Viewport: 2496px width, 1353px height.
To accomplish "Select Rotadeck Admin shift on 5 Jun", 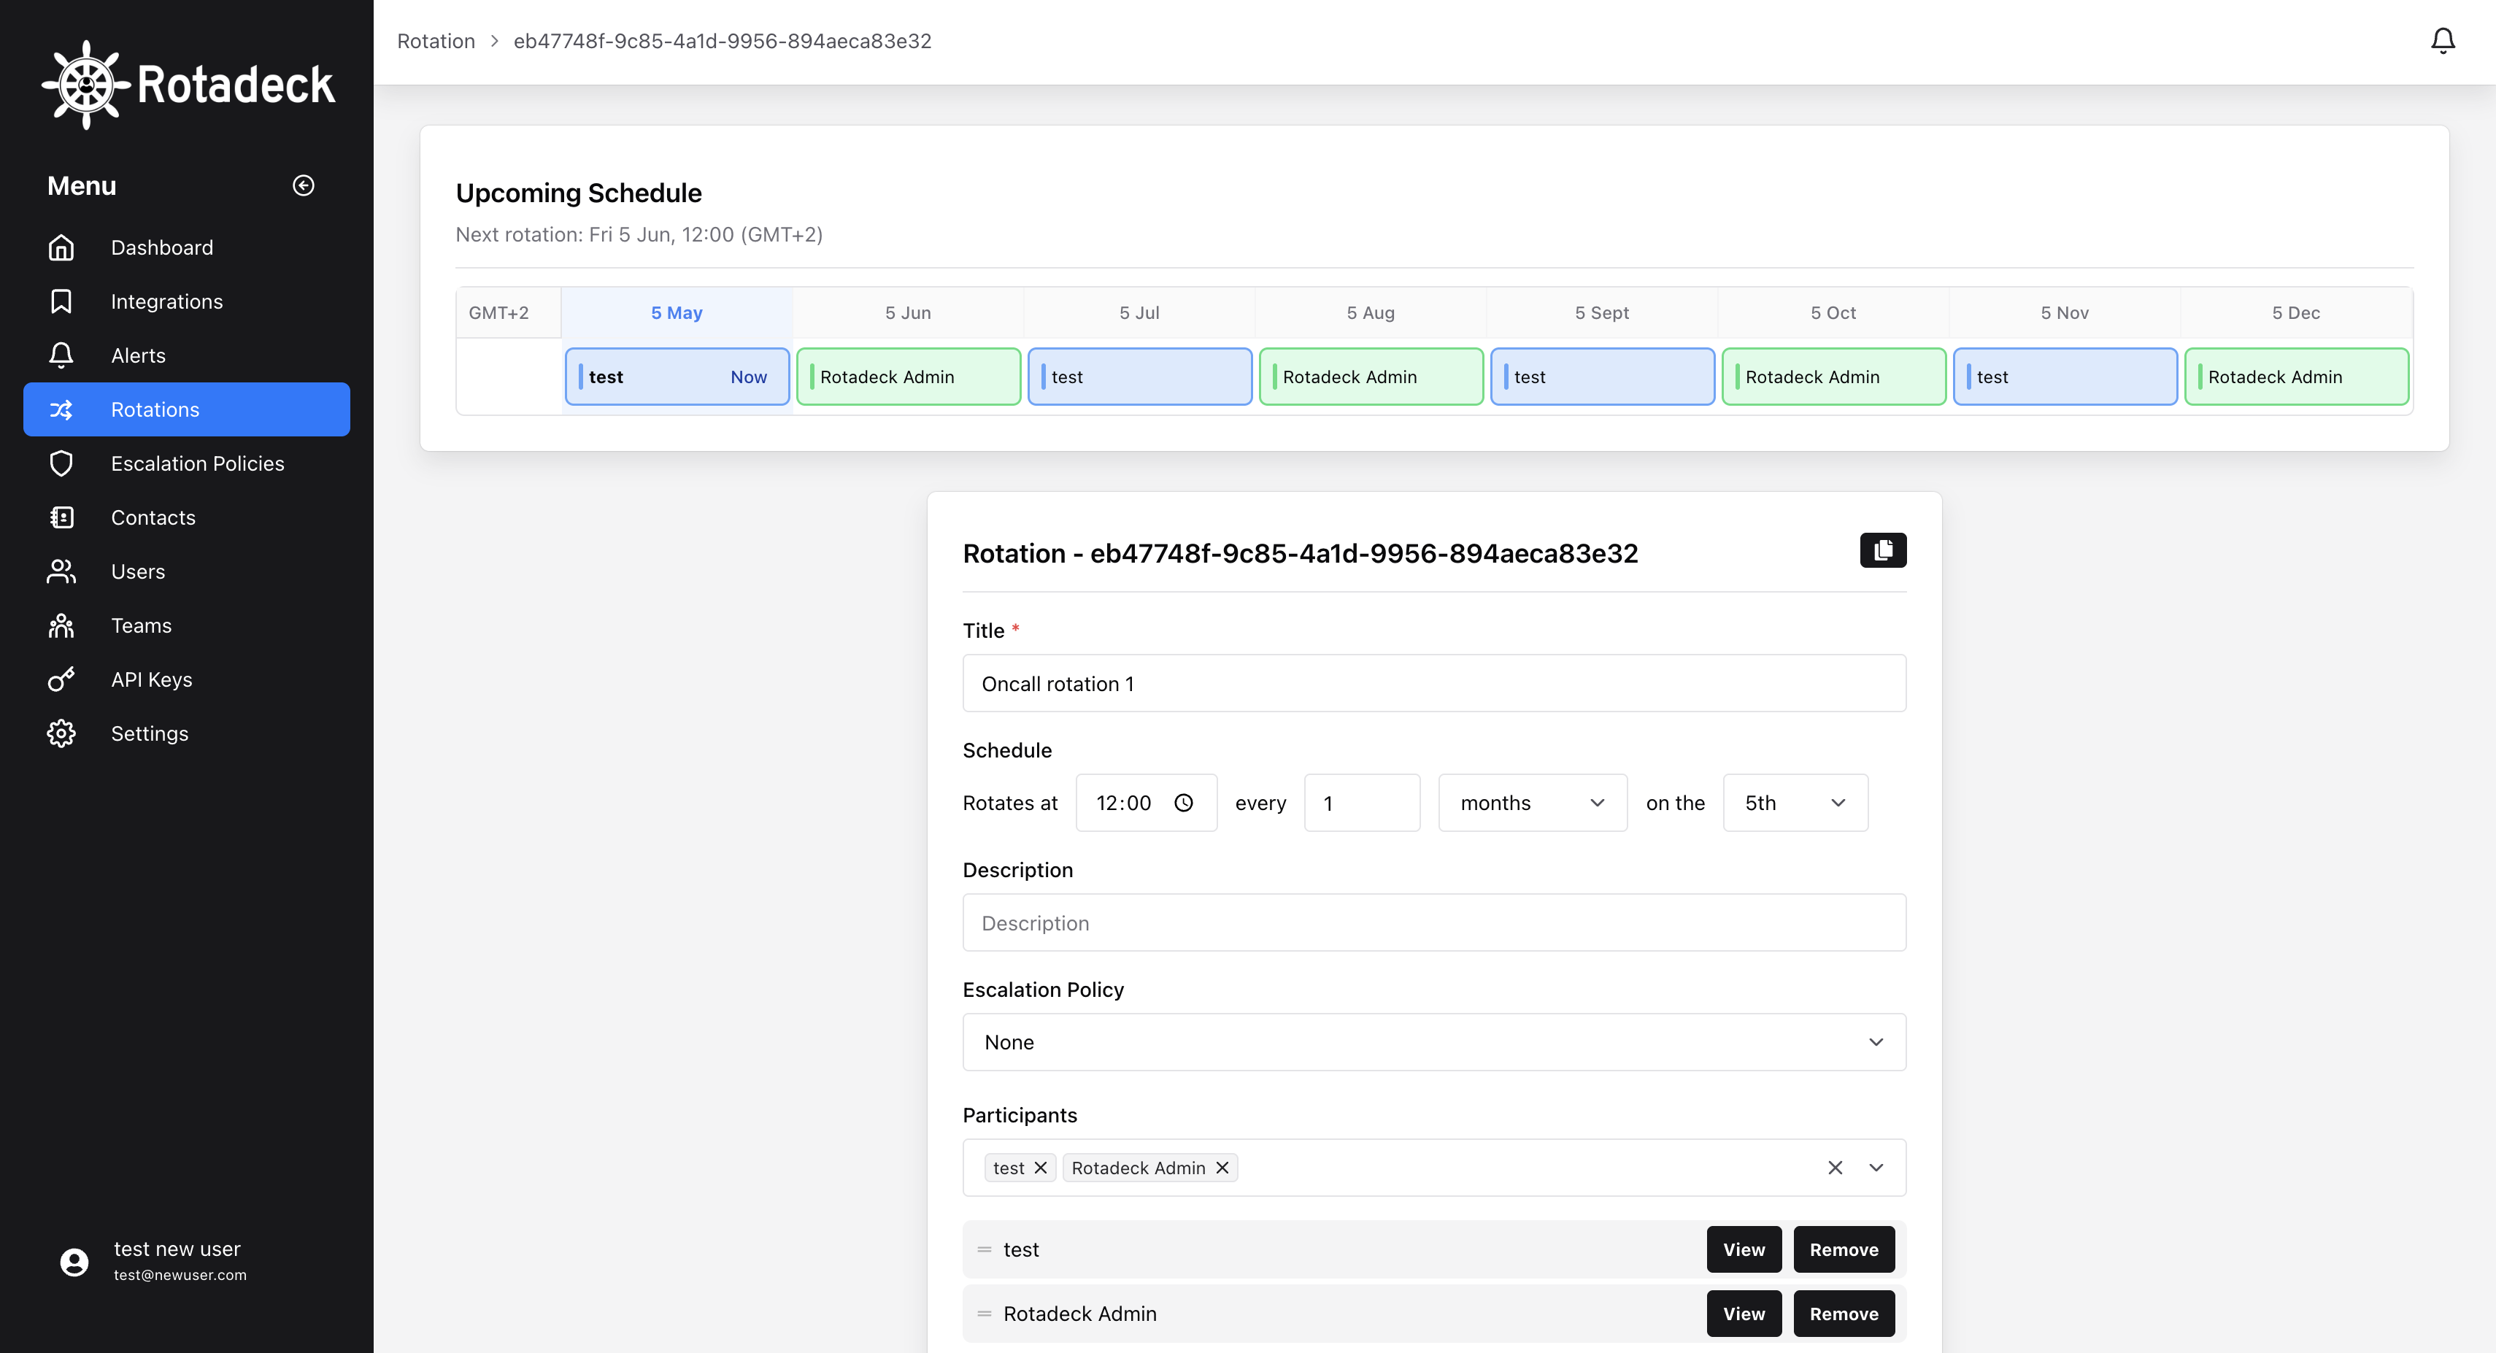I will [908, 377].
